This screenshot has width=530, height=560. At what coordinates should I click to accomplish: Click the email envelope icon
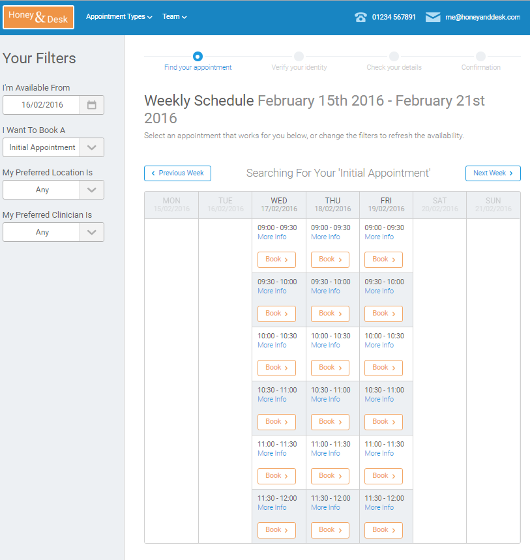[433, 18]
